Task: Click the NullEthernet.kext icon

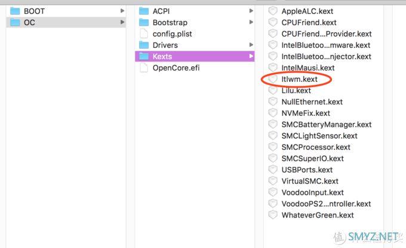Action: click(x=273, y=102)
